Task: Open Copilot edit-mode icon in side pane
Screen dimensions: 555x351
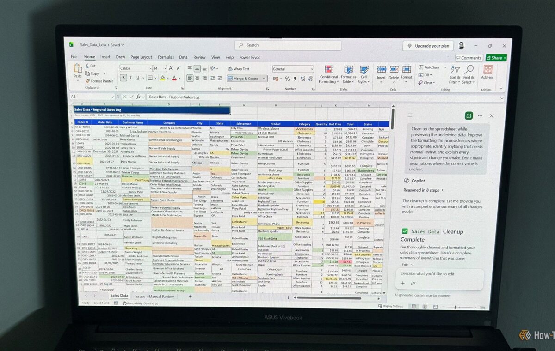Action: [469, 116]
